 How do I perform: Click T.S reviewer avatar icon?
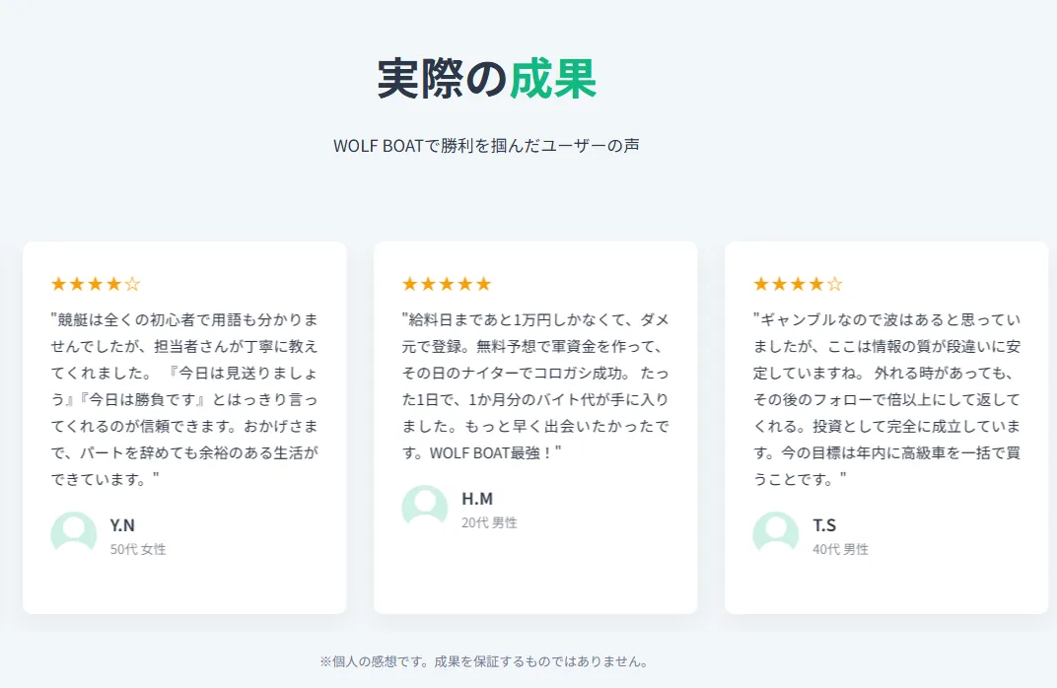[x=776, y=533]
